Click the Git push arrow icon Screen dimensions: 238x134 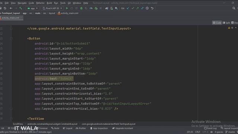click(x=137, y=8)
